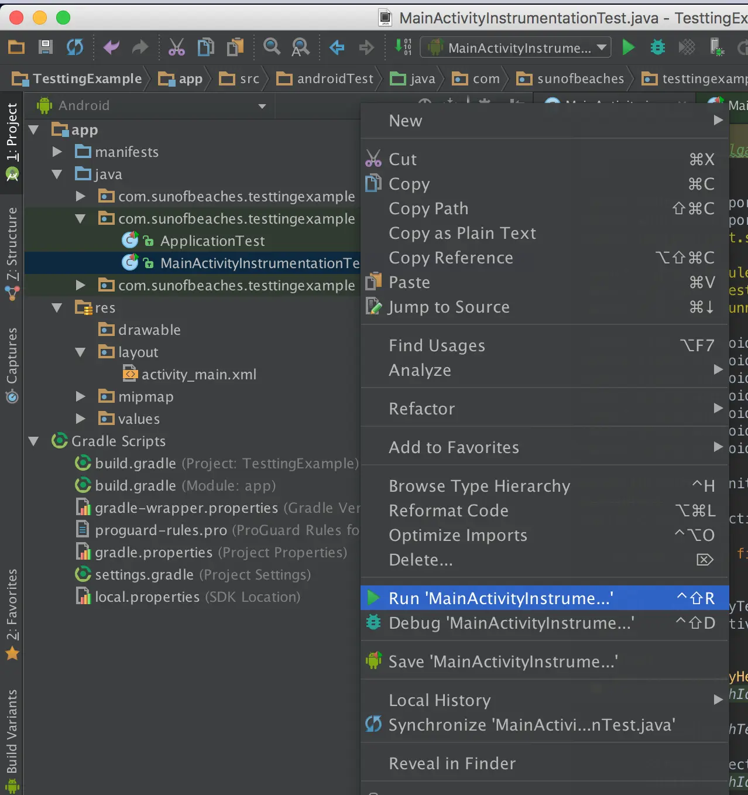
Task: Click the Undo arrow icon
Action: coord(111,47)
